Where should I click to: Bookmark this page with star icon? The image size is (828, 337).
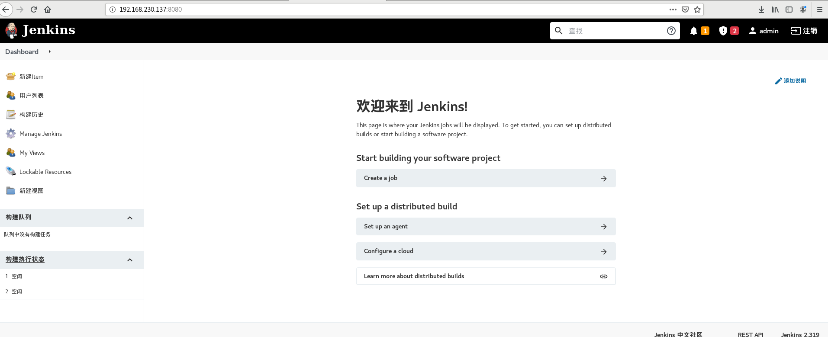tap(697, 9)
